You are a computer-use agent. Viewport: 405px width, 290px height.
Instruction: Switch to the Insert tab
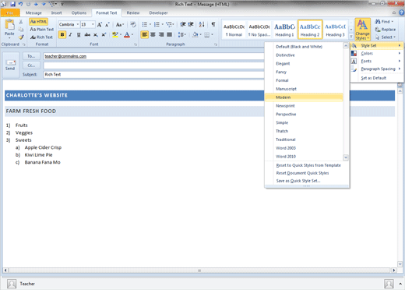click(56, 12)
